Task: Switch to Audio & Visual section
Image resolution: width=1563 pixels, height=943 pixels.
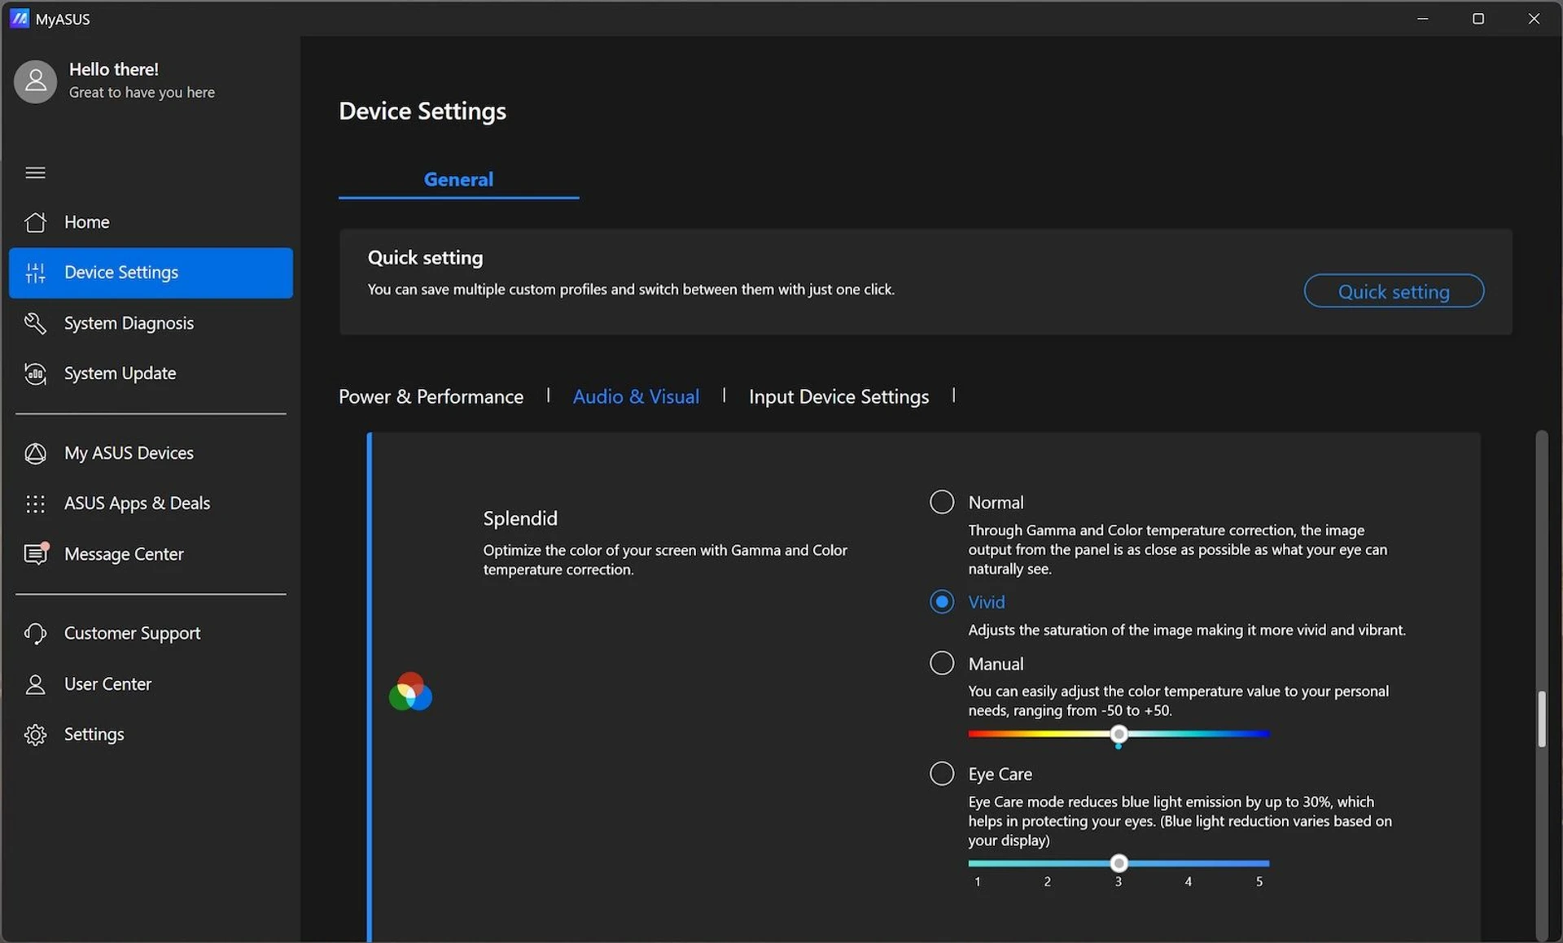Action: tap(636, 396)
